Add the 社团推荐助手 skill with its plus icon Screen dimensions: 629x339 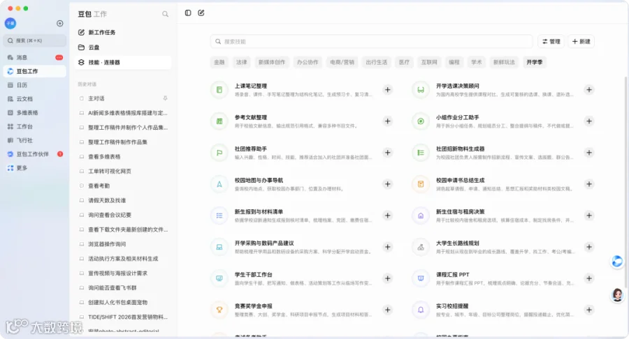pyautogui.click(x=387, y=153)
